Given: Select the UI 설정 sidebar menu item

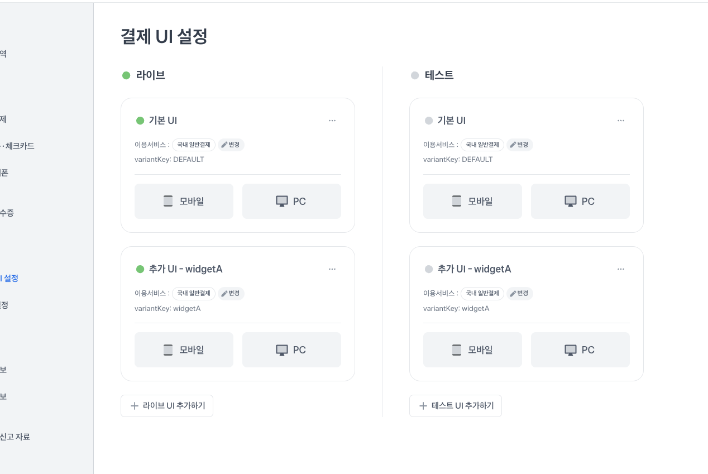Looking at the screenshot, I should 10,278.
